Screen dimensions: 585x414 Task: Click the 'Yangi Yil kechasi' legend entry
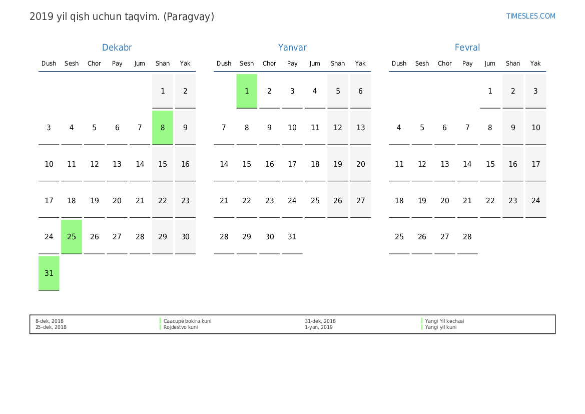[x=444, y=321]
